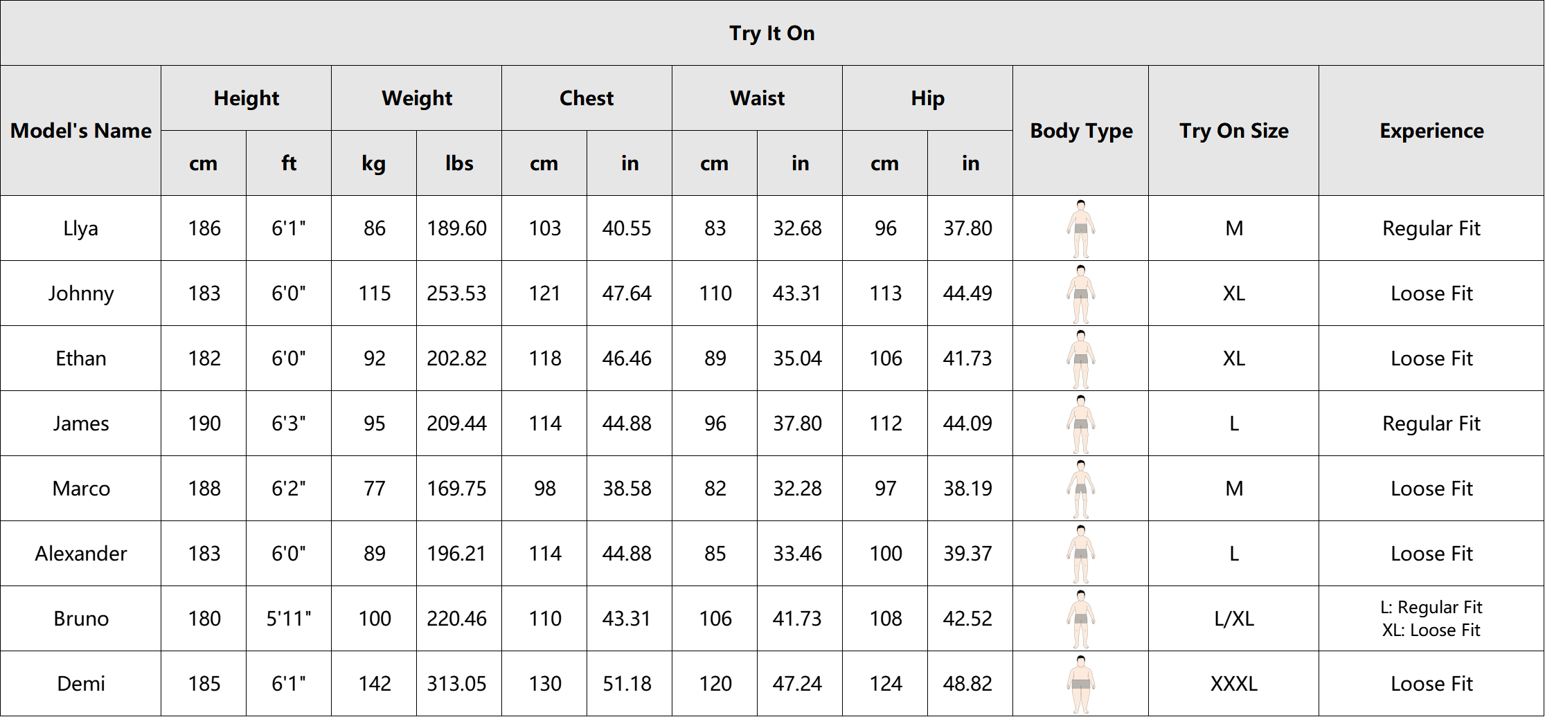Click the Try It On title header
Screen dimensions: 1545x717
pyautogui.click(x=772, y=33)
